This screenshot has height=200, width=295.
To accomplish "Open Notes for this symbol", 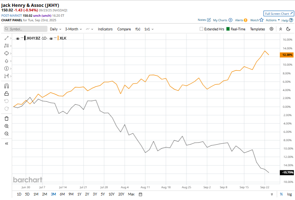I will (x=204, y=20).
